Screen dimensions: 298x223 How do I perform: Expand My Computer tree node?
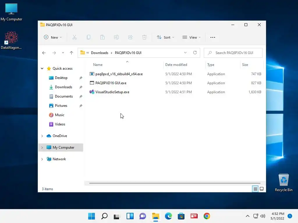click(x=42, y=148)
